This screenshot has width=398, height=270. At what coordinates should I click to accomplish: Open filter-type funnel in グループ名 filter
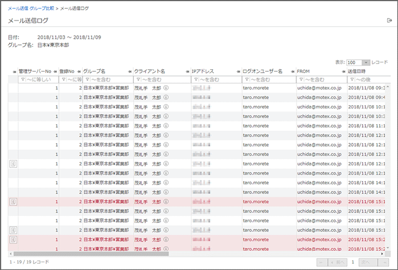[x=87, y=80]
